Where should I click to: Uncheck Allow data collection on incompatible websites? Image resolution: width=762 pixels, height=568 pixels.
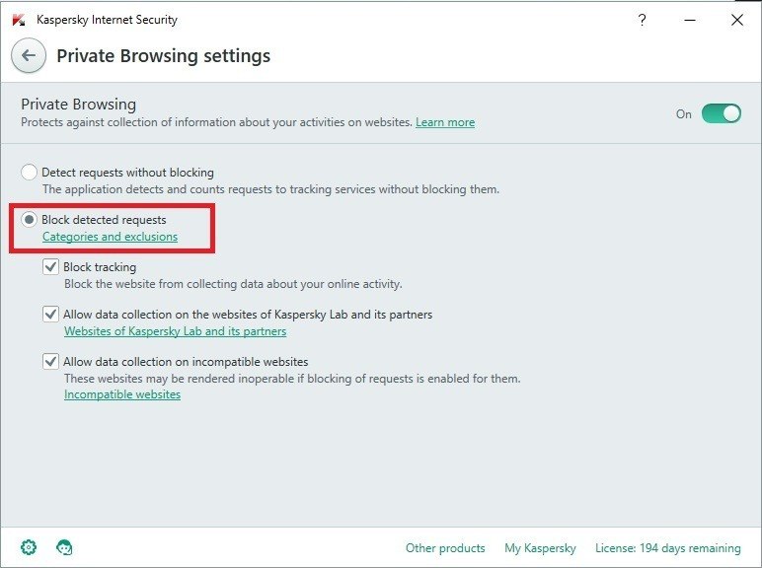pyautogui.click(x=50, y=361)
